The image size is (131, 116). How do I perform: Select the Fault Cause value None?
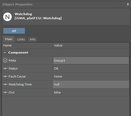[58, 76]
